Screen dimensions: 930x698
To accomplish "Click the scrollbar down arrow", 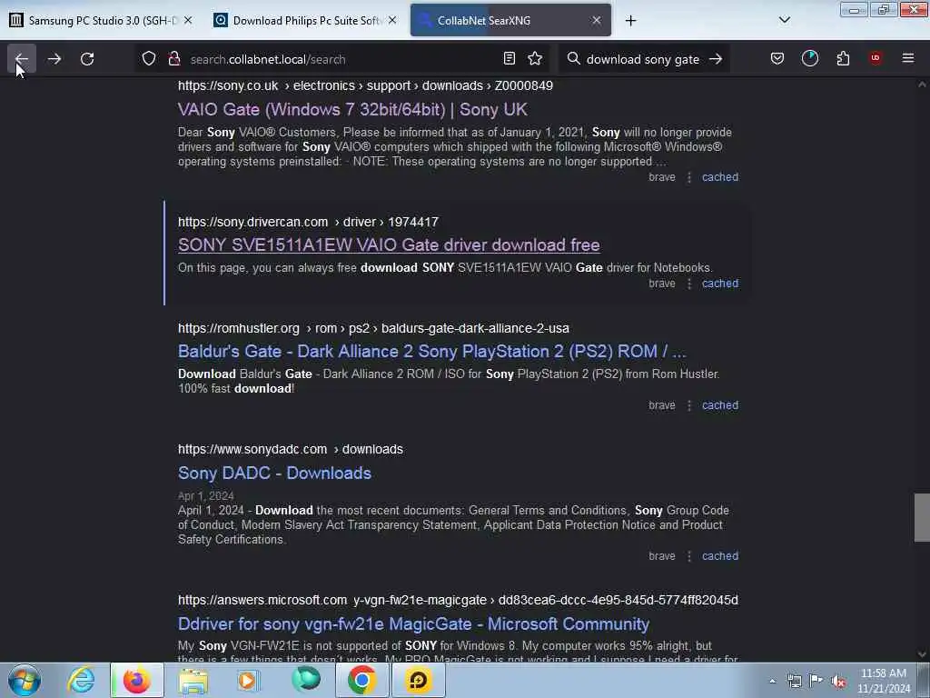I will coord(922,654).
